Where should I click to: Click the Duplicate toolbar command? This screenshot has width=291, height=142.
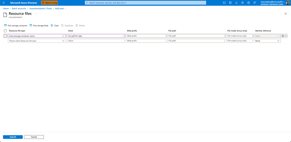(67, 26)
